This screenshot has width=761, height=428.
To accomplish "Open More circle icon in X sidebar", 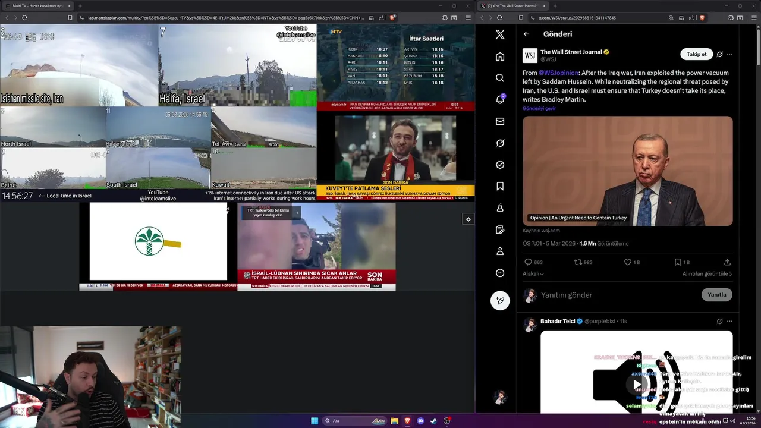I will point(500,273).
